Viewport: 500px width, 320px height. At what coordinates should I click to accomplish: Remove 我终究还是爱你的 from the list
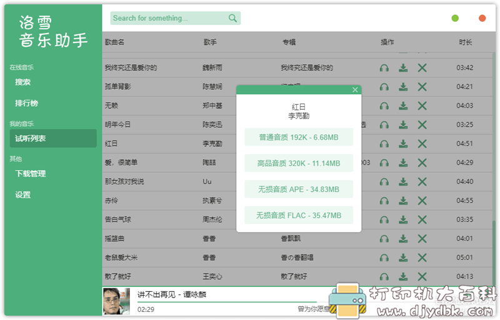click(422, 68)
